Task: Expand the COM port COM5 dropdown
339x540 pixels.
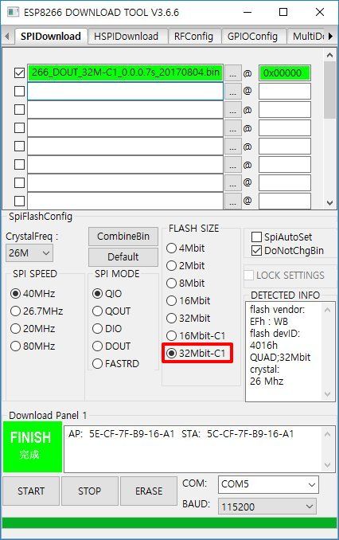Action: [268, 484]
